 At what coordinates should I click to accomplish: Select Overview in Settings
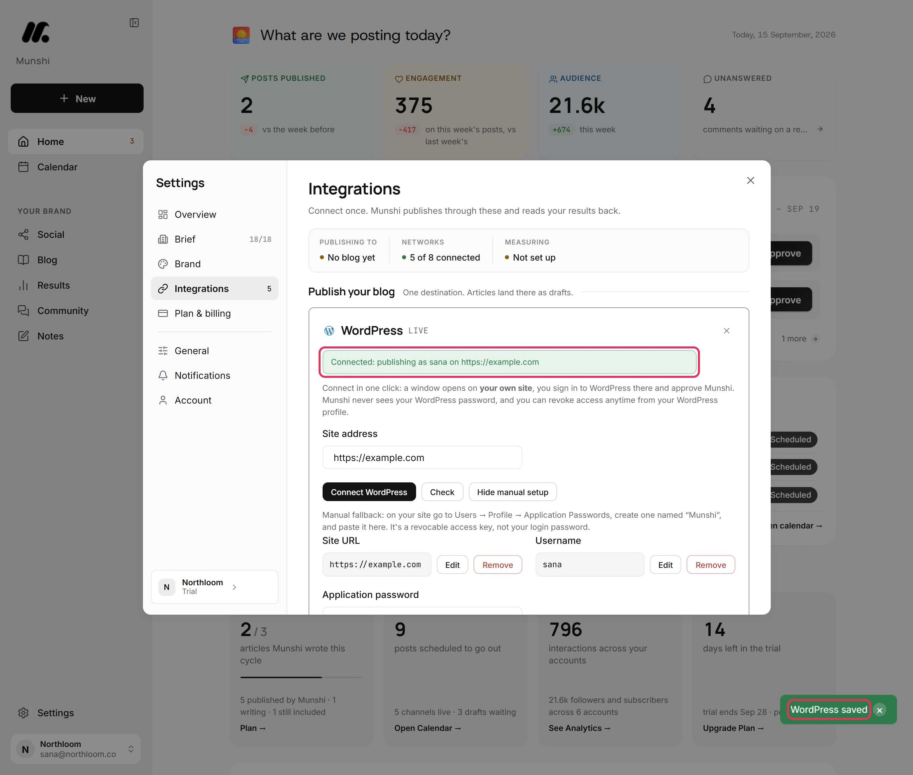pos(214,214)
